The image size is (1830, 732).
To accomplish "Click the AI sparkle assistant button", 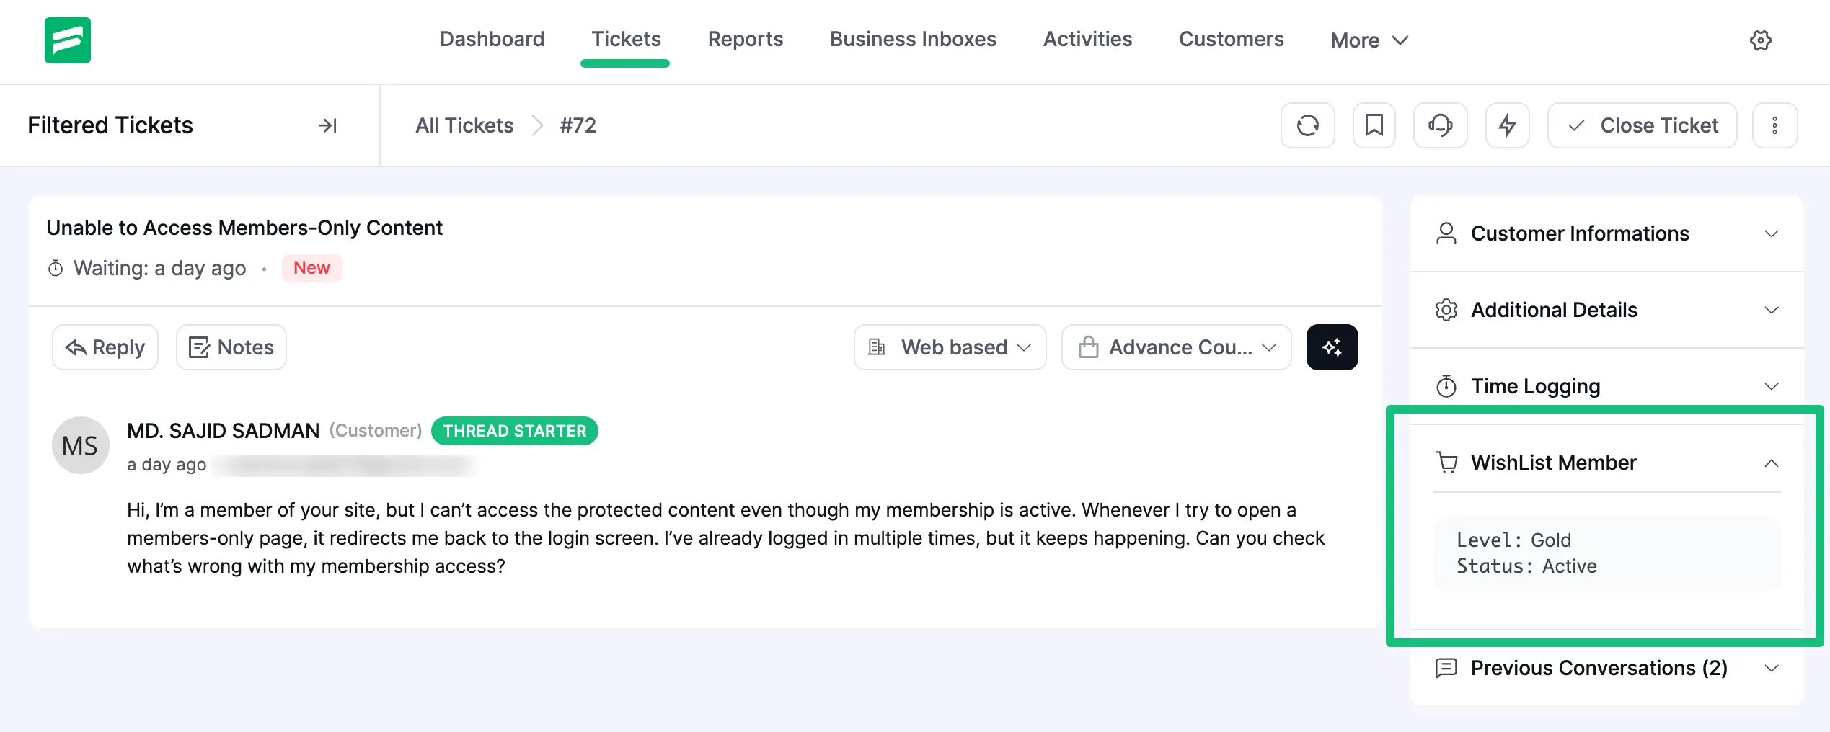I will point(1332,347).
